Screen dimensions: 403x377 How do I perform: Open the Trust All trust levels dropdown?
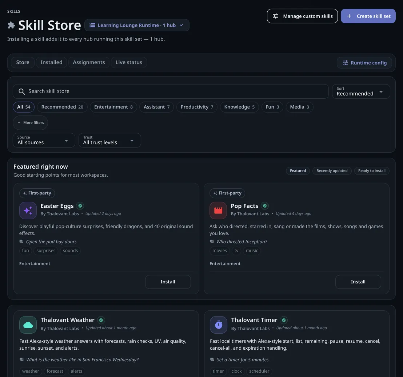(x=110, y=140)
